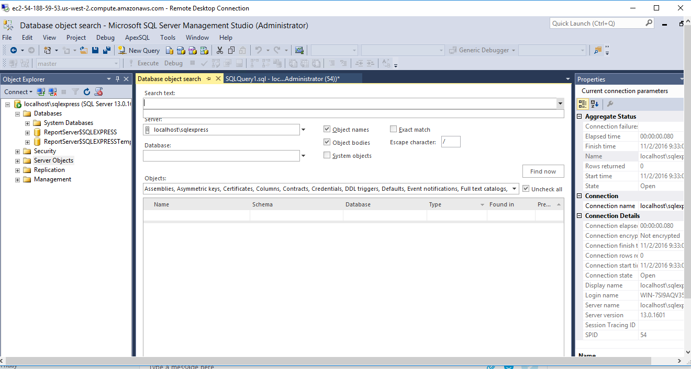Viewport: 691px width, 369px height.
Task: Click the Find in Files folder icon
Action: 598,50
